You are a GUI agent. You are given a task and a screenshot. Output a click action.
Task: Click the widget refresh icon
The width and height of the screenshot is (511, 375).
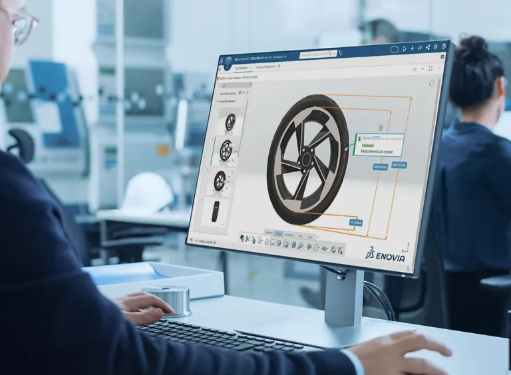point(415,69)
